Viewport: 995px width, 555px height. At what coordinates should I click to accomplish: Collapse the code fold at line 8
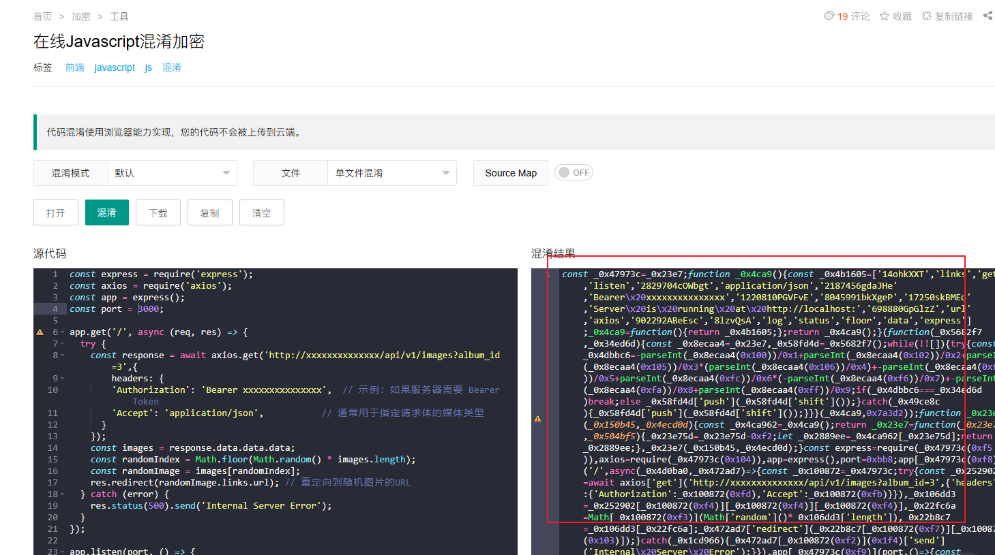63,355
